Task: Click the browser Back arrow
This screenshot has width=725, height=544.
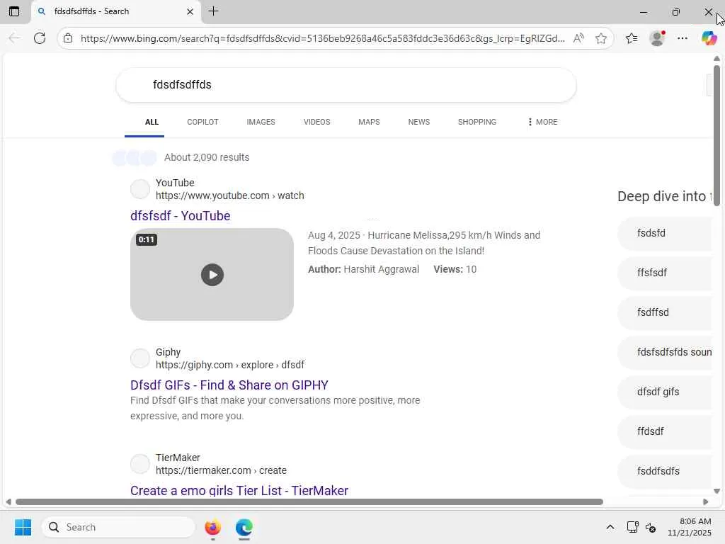Action: 15,38
